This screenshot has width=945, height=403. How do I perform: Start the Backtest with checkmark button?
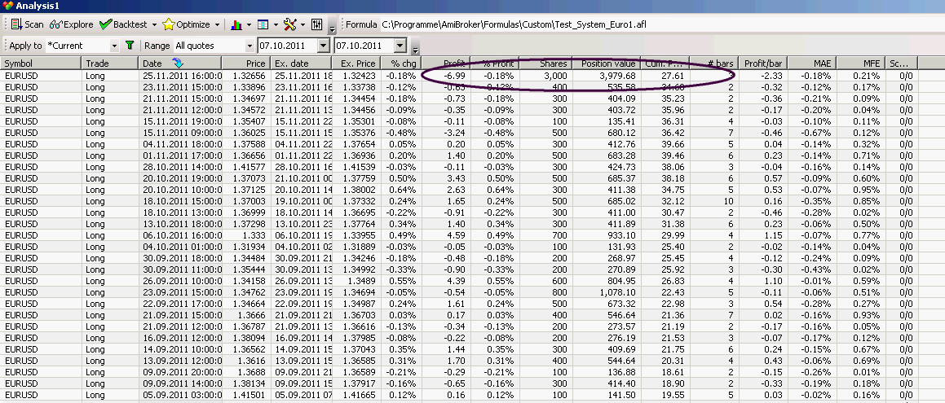[x=123, y=24]
